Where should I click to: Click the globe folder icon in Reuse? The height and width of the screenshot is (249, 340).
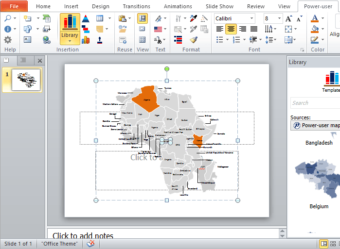[x=123, y=29]
